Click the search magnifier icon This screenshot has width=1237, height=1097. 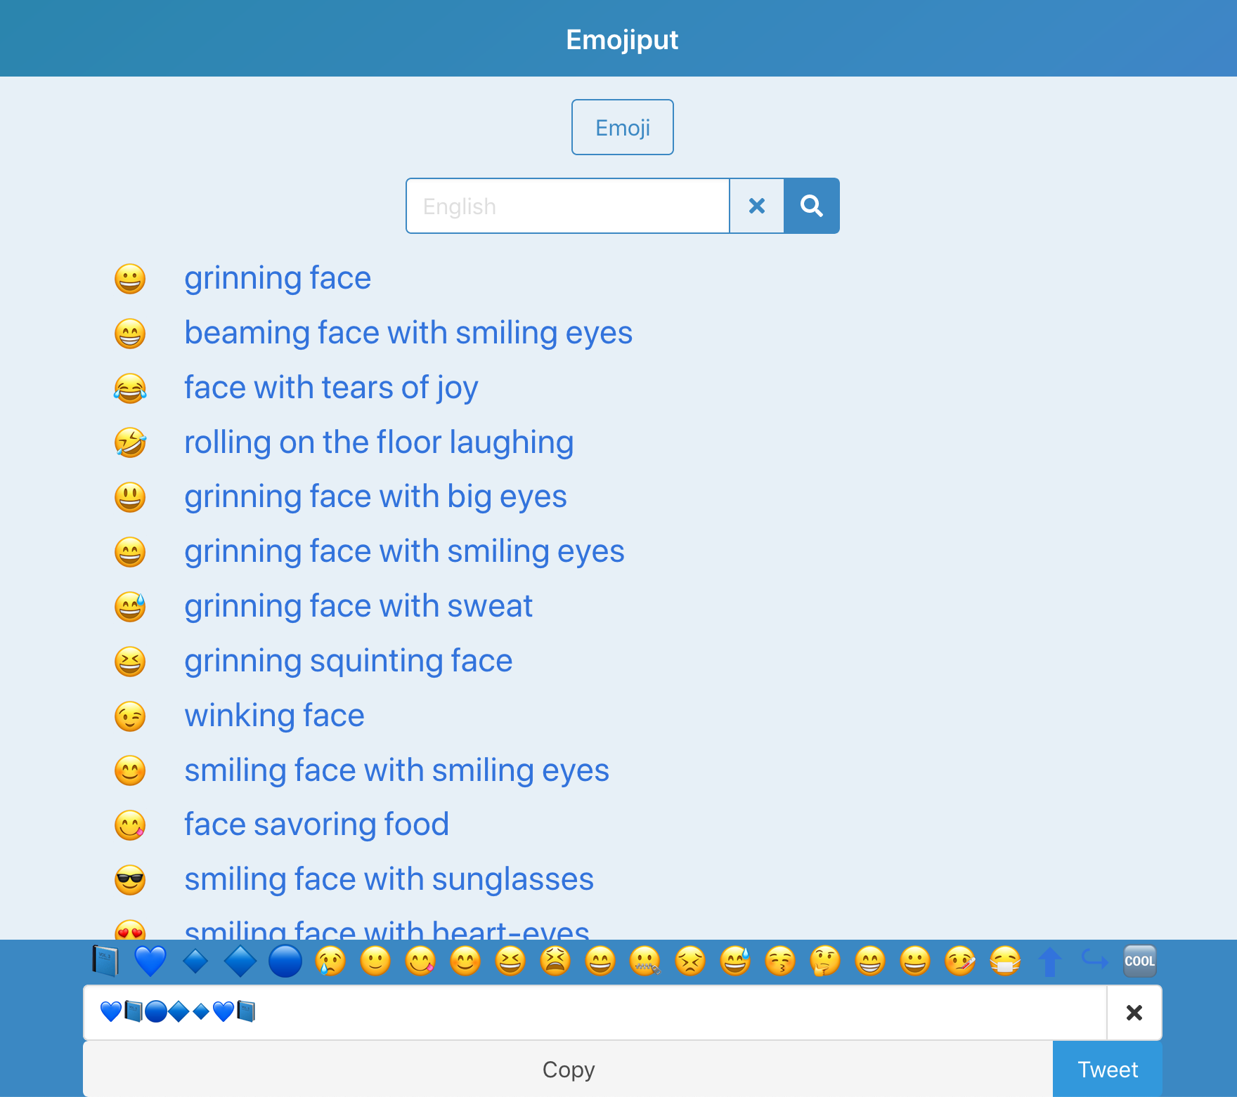pyautogui.click(x=811, y=206)
